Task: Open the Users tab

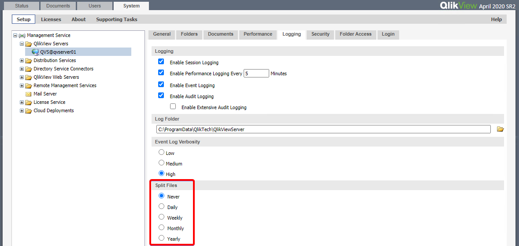Action: coord(95,6)
